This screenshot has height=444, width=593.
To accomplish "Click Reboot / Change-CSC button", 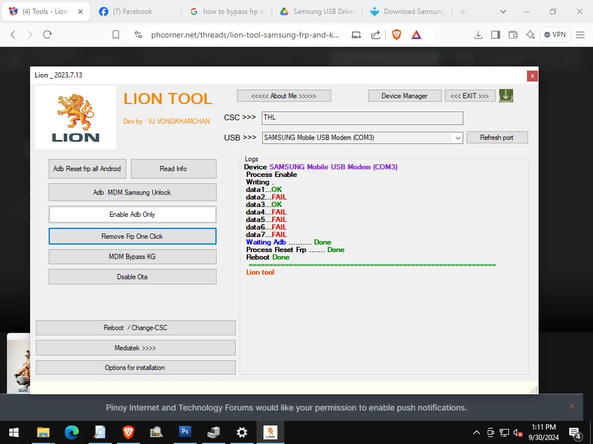I will pos(136,328).
